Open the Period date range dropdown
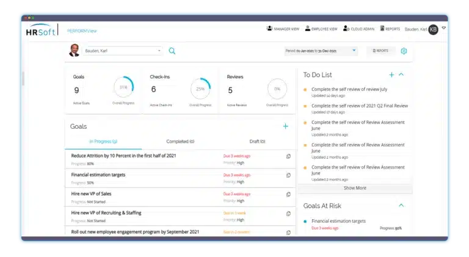This screenshot has width=469, height=257. pyautogui.click(x=321, y=51)
